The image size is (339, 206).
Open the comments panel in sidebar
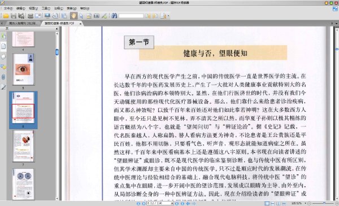point(3,67)
